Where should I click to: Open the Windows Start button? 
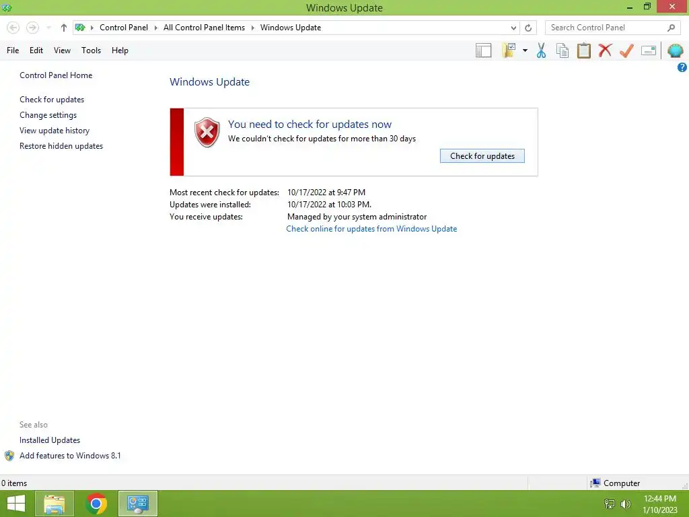point(16,504)
